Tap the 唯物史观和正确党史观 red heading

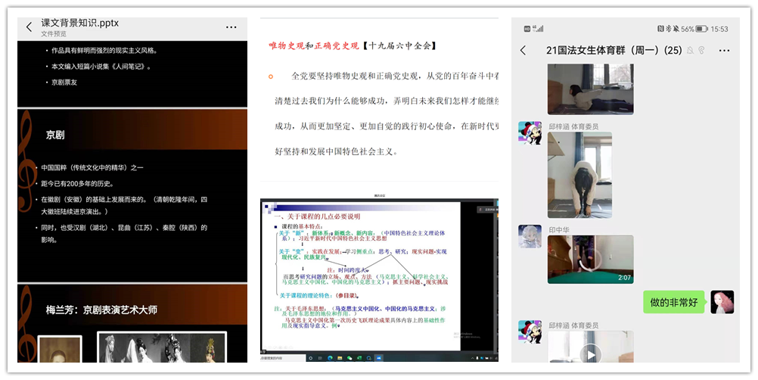[x=313, y=46]
